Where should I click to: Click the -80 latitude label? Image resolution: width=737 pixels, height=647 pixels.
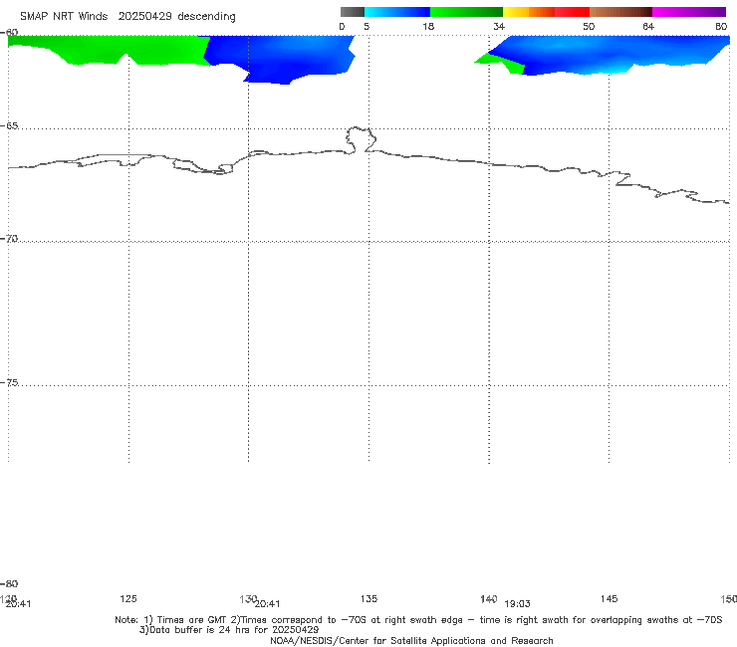click(x=9, y=583)
